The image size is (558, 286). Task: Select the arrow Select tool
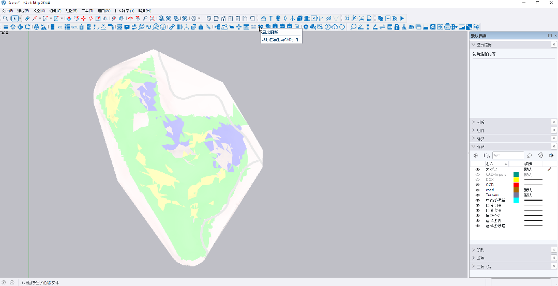(14, 18)
